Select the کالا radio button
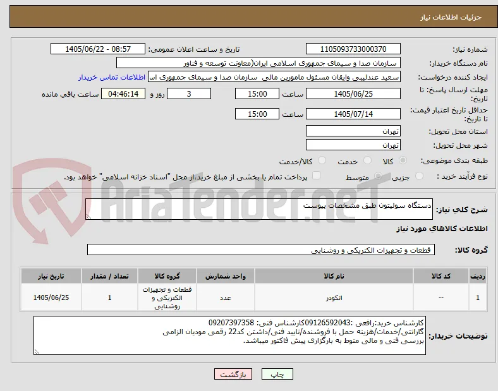Viewport: 498px width, 391px height. click(403, 160)
